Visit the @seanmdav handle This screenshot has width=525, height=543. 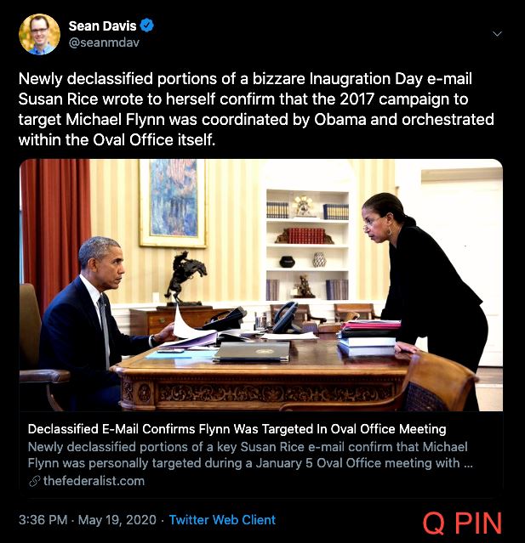pyautogui.click(x=104, y=42)
